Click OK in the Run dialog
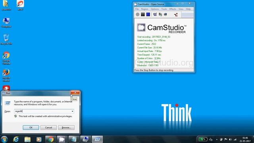The image size is (254, 143). pyautogui.click(x=31, y=128)
